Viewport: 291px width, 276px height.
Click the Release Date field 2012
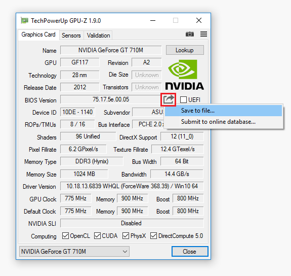[x=80, y=87]
